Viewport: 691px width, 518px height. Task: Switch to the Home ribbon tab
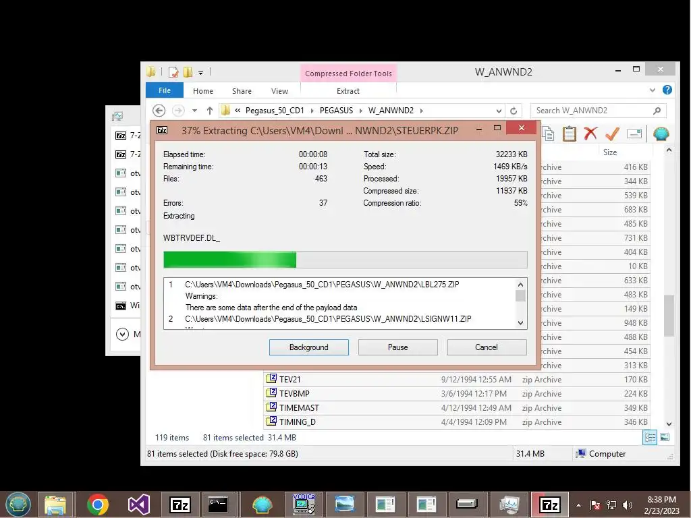point(202,91)
